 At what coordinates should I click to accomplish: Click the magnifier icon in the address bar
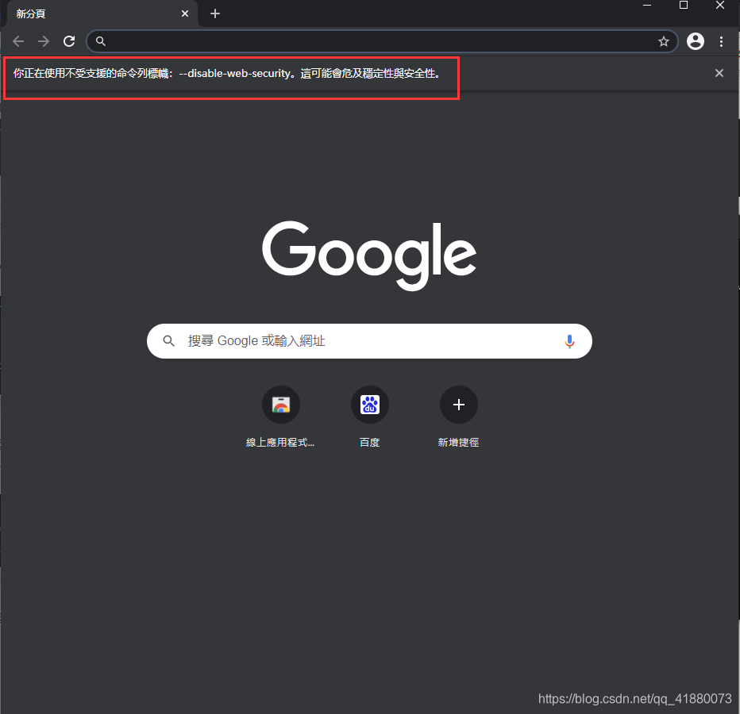(101, 41)
